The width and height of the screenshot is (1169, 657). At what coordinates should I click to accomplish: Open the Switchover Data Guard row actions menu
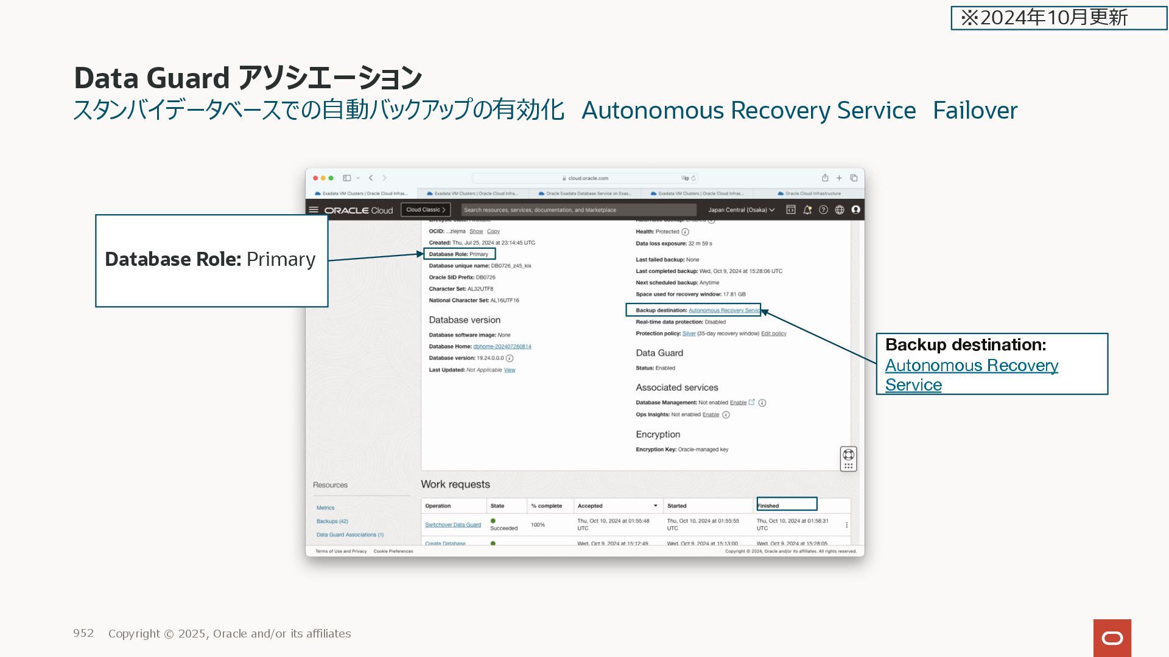click(846, 525)
